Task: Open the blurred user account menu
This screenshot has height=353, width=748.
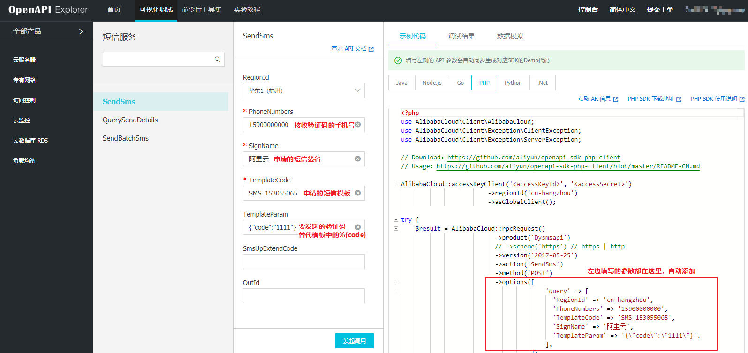Action: coord(714,9)
